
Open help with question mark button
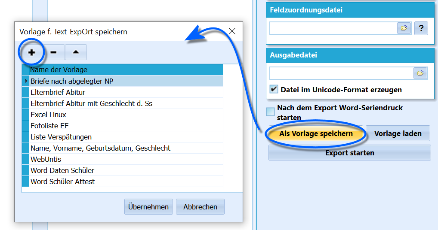point(421,28)
